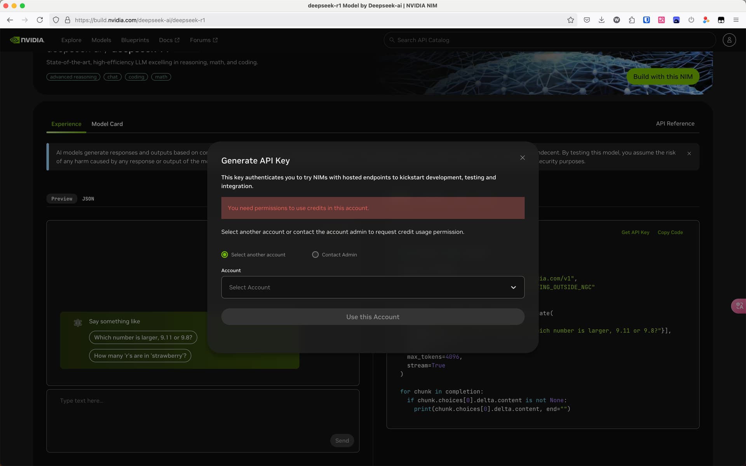
Task: Open the browser downloads panel
Action: click(601, 20)
